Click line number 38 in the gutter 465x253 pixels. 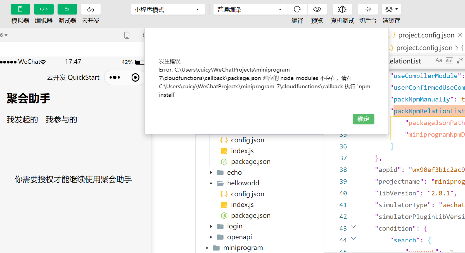coord(343,170)
